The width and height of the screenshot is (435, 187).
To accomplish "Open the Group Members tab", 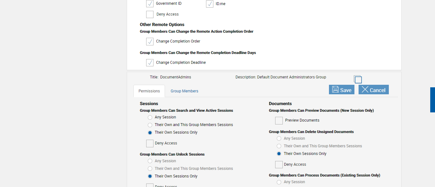I will click(184, 91).
